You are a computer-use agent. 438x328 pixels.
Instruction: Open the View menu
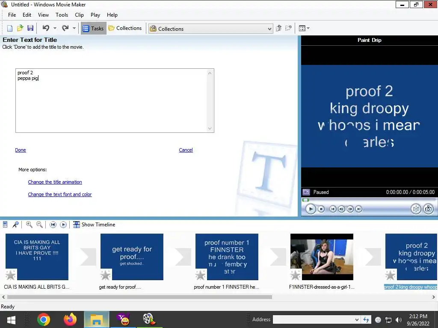(43, 15)
